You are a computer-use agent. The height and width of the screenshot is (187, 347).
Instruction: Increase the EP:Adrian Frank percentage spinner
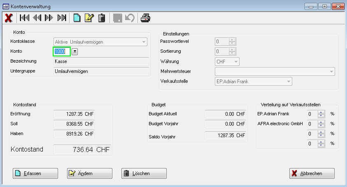(x=321, y=112)
